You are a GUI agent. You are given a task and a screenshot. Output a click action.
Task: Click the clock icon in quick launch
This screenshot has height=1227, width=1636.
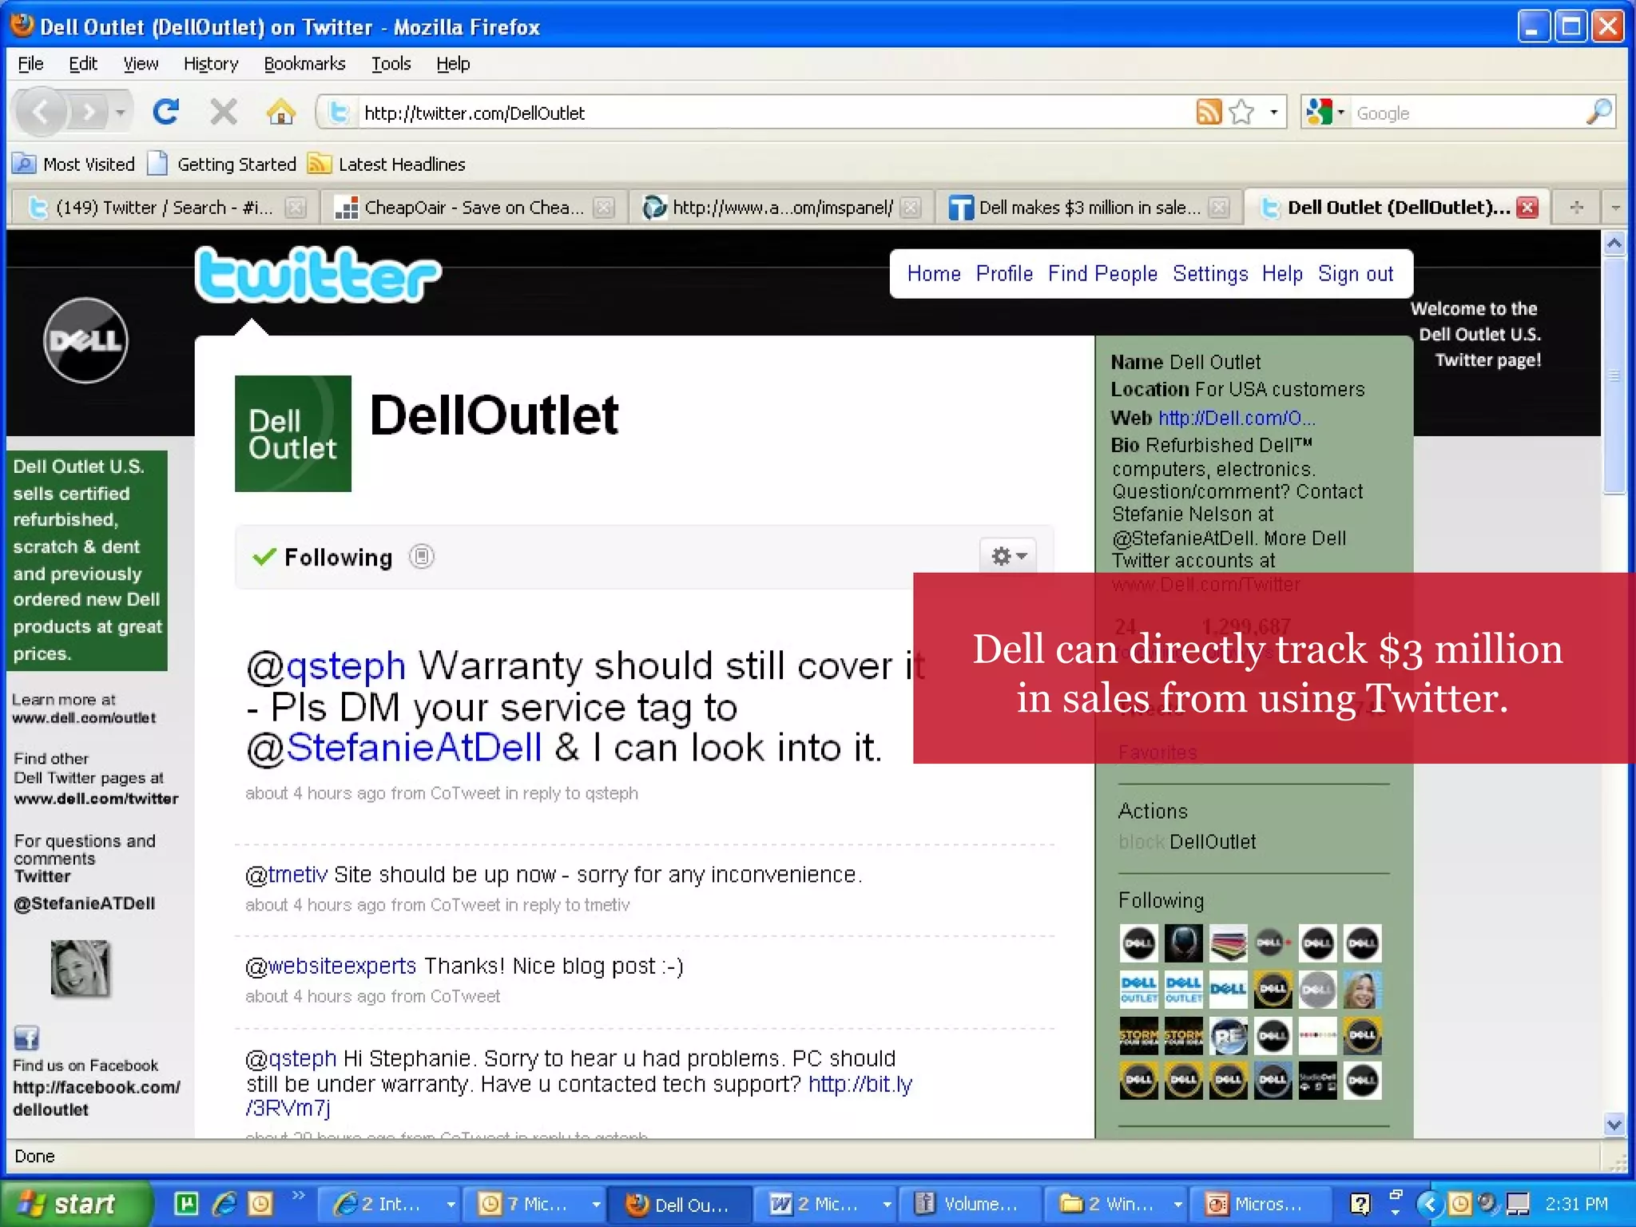260,1204
